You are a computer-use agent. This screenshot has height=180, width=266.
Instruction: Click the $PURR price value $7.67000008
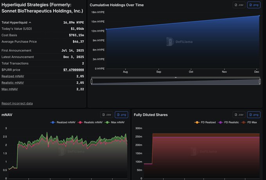(x=74, y=70)
